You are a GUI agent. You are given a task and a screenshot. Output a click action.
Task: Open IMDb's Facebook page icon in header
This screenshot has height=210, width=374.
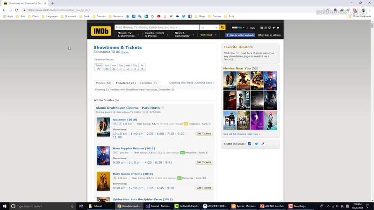(x=261, y=28)
